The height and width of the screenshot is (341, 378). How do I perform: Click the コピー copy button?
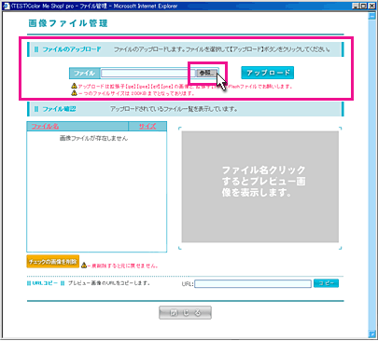pyautogui.click(x=326, y=283)
